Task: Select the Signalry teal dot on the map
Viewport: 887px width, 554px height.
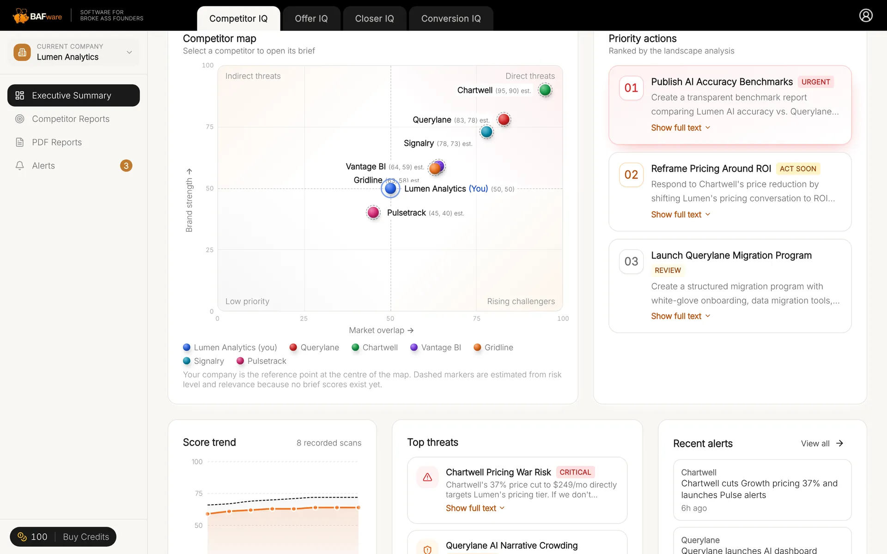Action: click(x=486, y=132)
